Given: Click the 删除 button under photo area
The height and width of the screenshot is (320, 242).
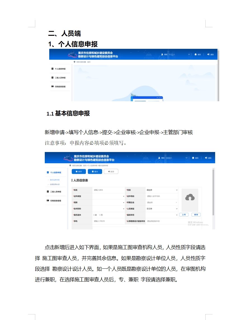Looking at the screenshot, I should tap(196, 215).
